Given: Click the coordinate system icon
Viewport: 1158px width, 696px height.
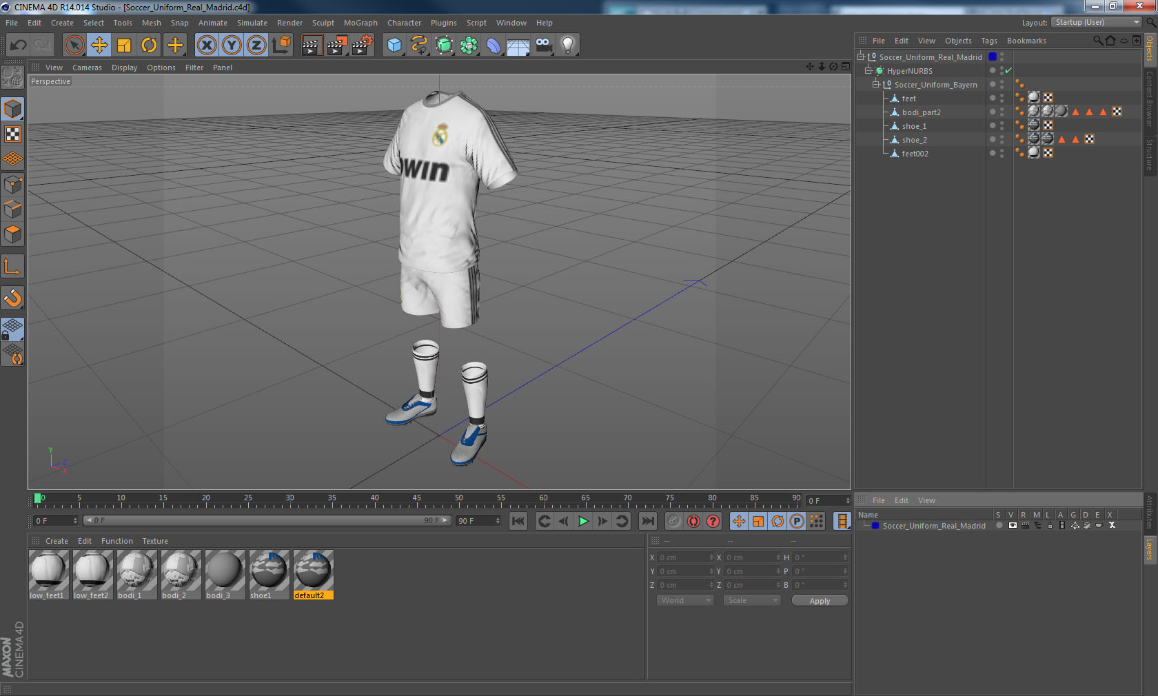Looking at the screenshot, I should (x=281, y=45).
